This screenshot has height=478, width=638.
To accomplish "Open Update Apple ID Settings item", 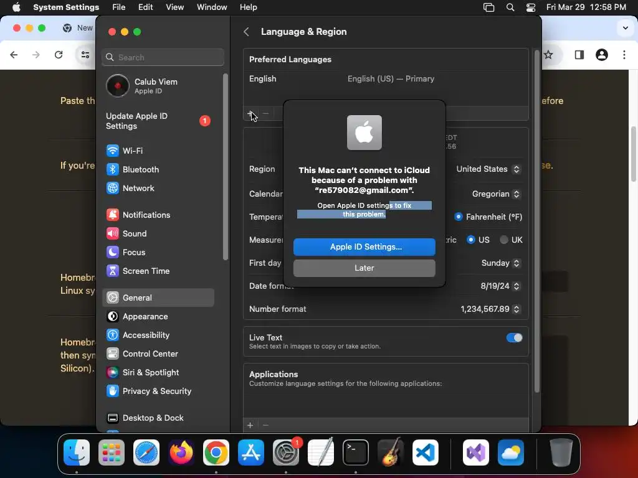I will tap(158, 121).
